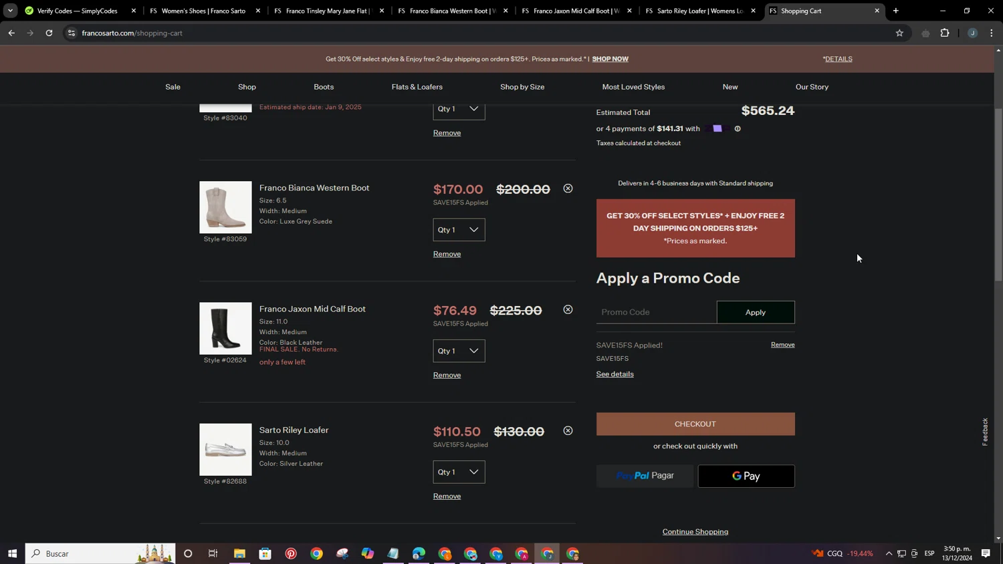Open the browser extensions puzzle icon

pos(945,33)
